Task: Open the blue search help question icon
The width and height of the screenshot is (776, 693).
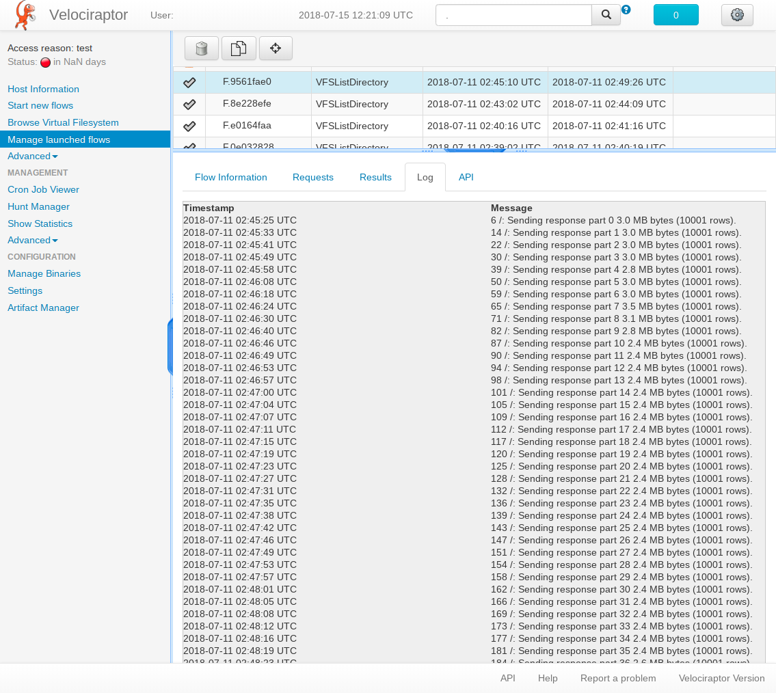Action: tap(626, 10)
